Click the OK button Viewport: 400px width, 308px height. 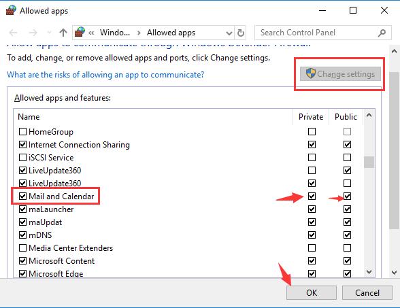[x=312, y=292]
